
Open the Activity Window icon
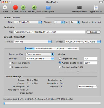tap(79, 8)
